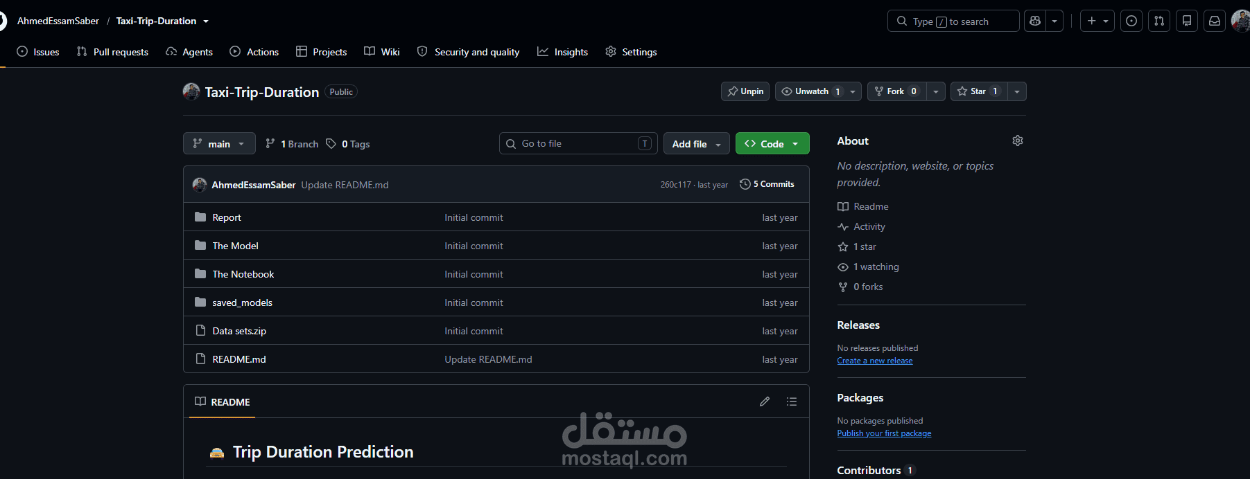Open the Add file dropdown

(697, 143)
